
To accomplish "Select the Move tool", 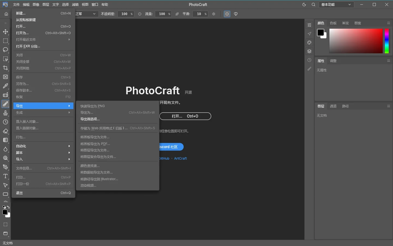I will [5, 32].
